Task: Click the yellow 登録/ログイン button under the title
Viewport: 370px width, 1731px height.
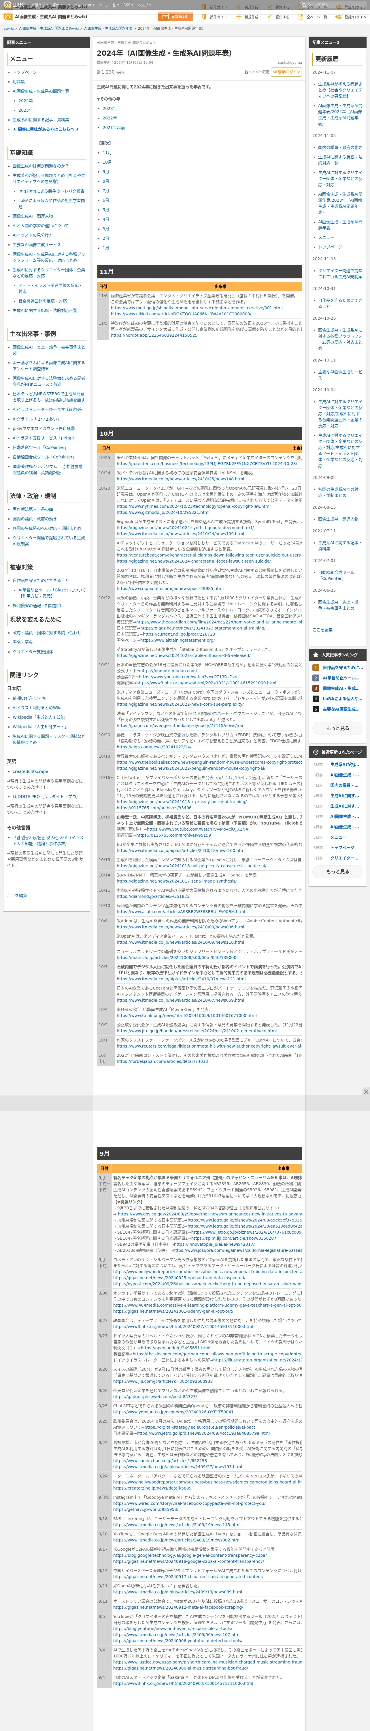Action: coord(287,72)
